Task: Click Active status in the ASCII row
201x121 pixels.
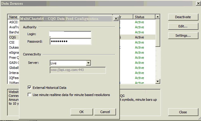Action: pos(139,22)
